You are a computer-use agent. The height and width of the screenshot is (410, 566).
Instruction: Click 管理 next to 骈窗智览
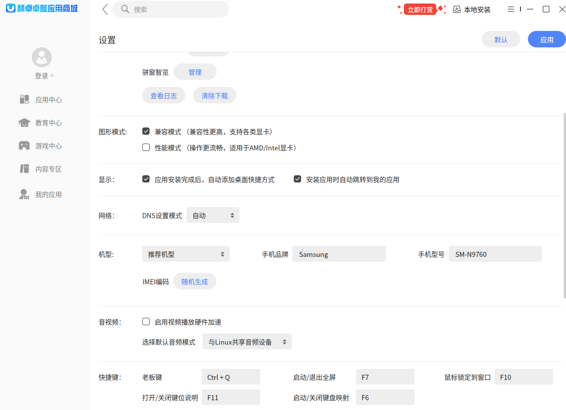point(195,72)
